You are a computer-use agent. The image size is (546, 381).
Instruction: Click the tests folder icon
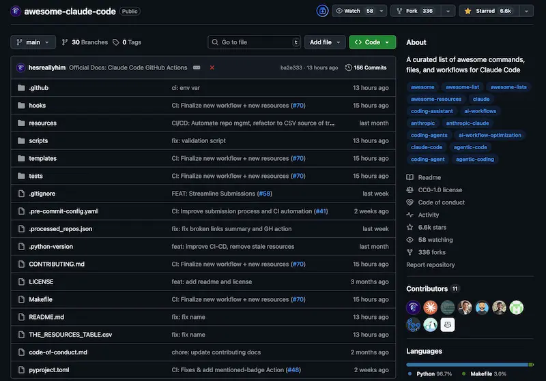coord(21,176)
